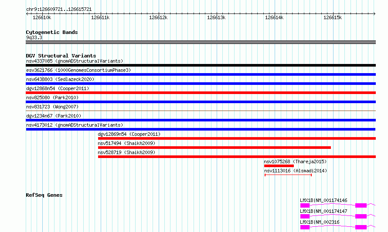Click the 126610k ruler label

pos(42,17)
